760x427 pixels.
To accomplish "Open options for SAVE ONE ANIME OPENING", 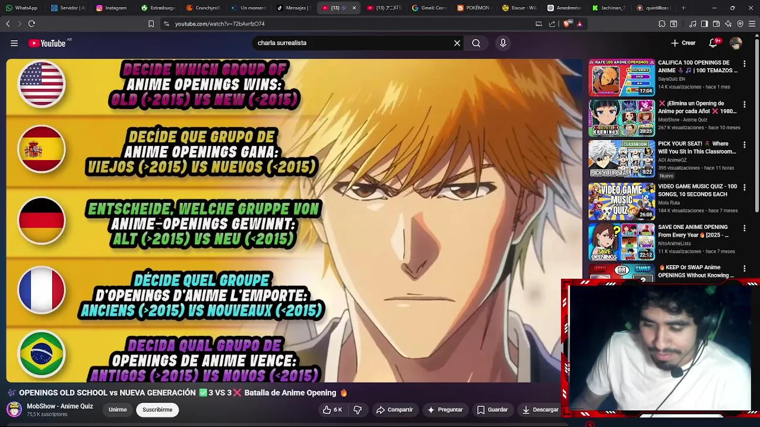I will pos(745,228).
